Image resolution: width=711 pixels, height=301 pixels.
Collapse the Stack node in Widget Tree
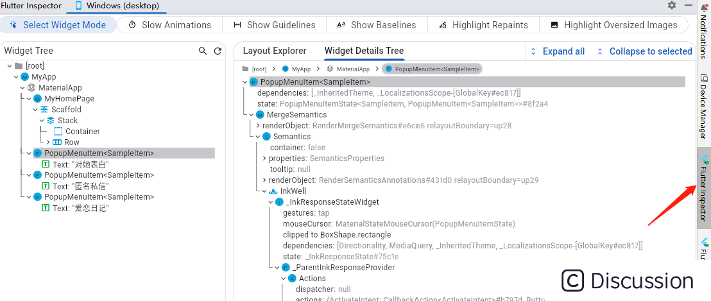click(42, 120)
